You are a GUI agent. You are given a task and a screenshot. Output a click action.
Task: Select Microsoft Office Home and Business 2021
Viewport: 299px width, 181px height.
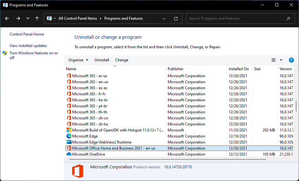click(114, 148)
